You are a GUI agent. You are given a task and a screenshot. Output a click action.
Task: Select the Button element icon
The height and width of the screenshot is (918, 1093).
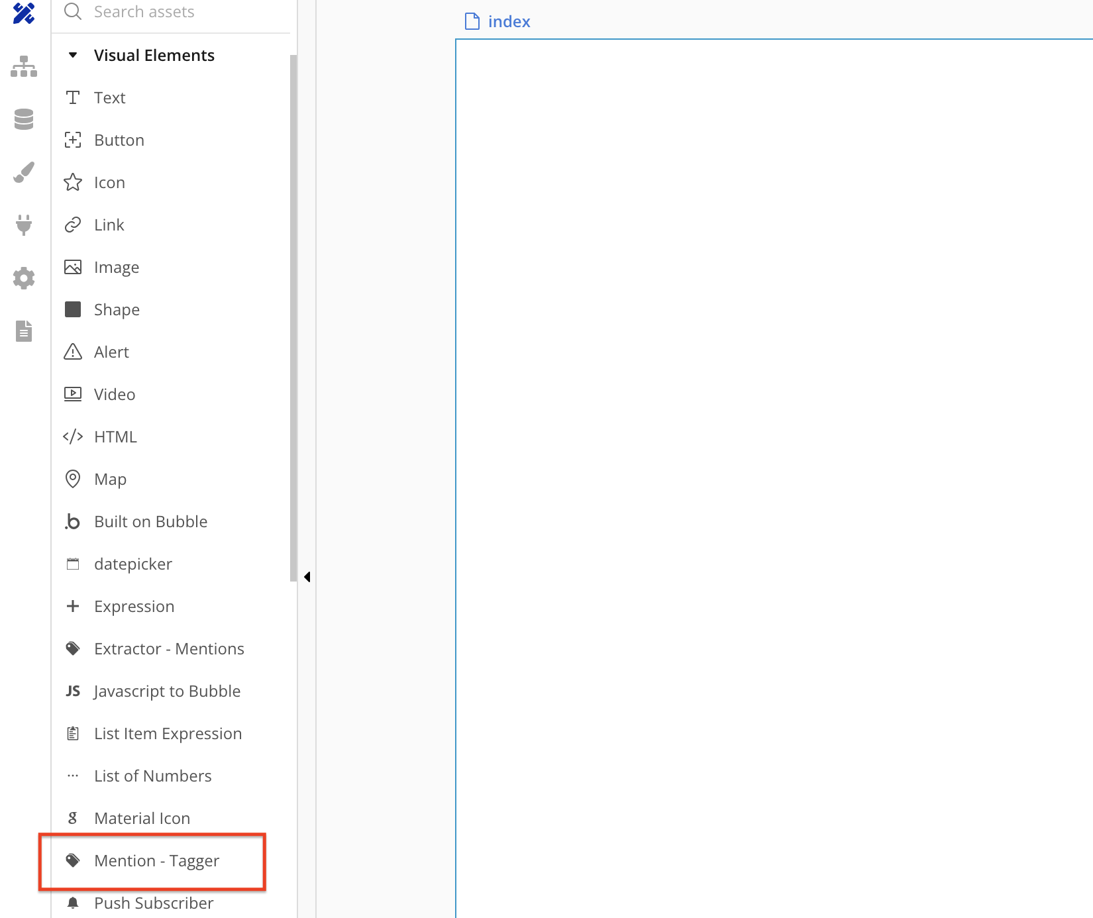73,140
